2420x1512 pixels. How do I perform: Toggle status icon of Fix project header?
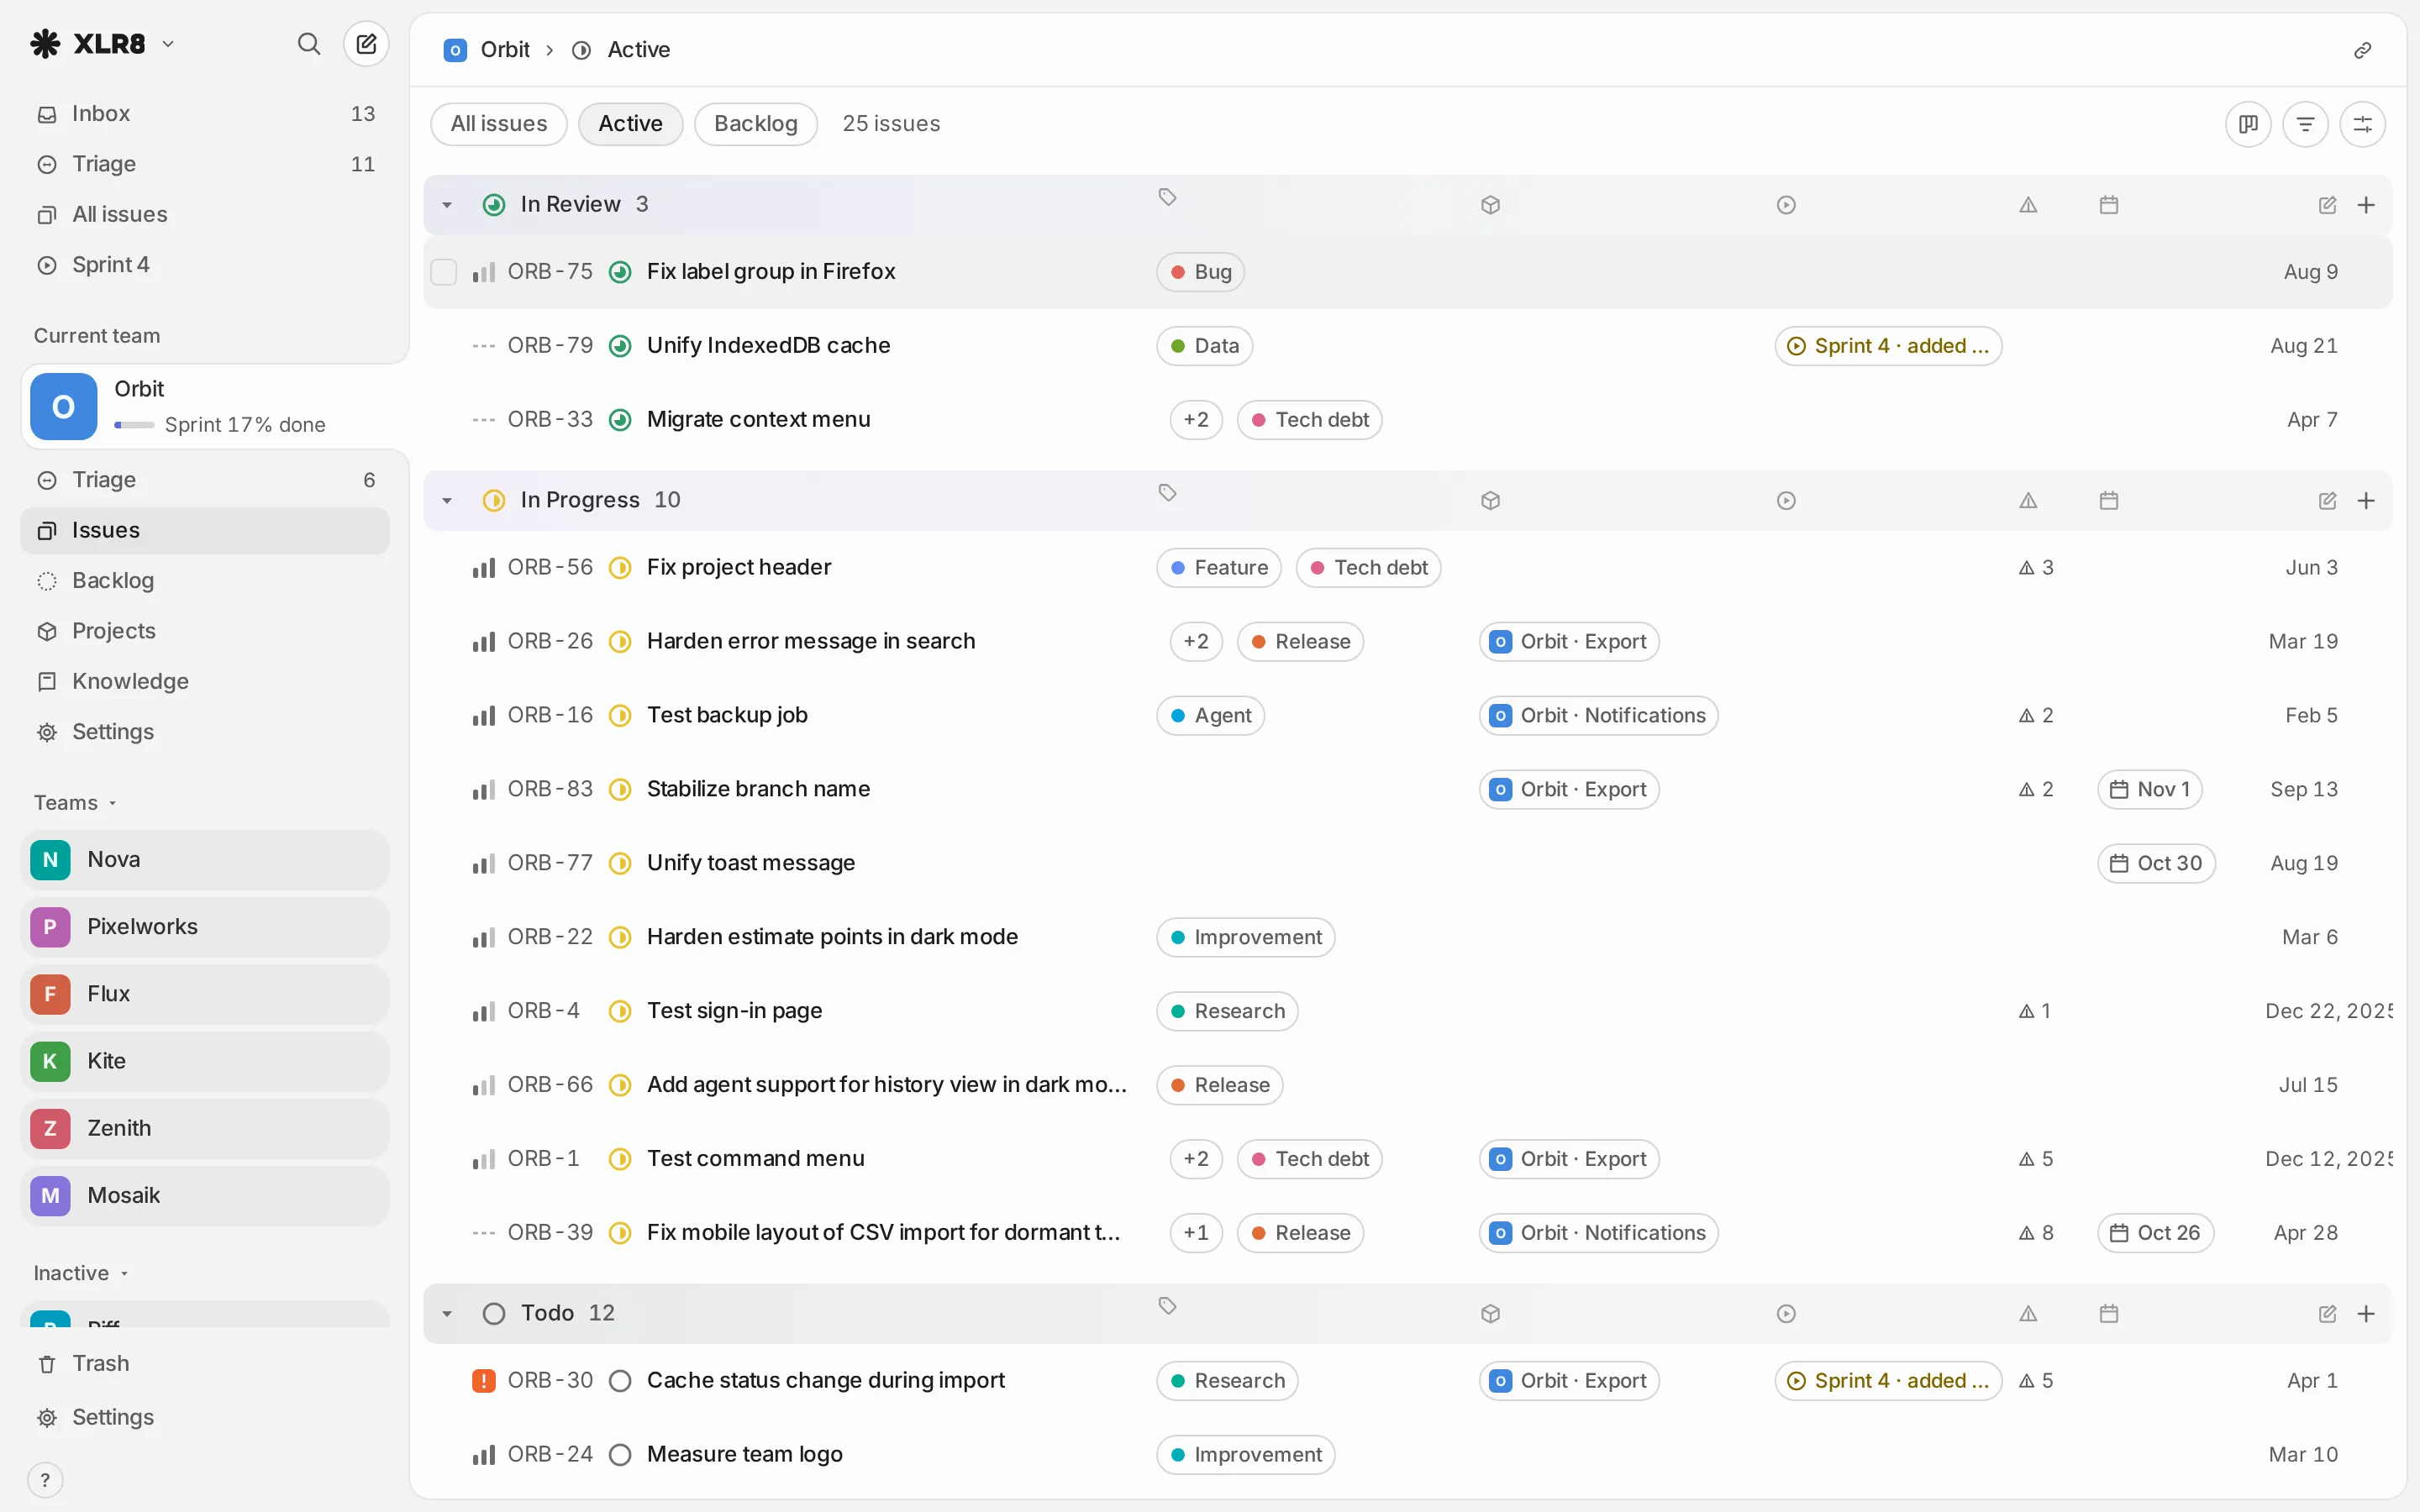(x=620, y=568)
